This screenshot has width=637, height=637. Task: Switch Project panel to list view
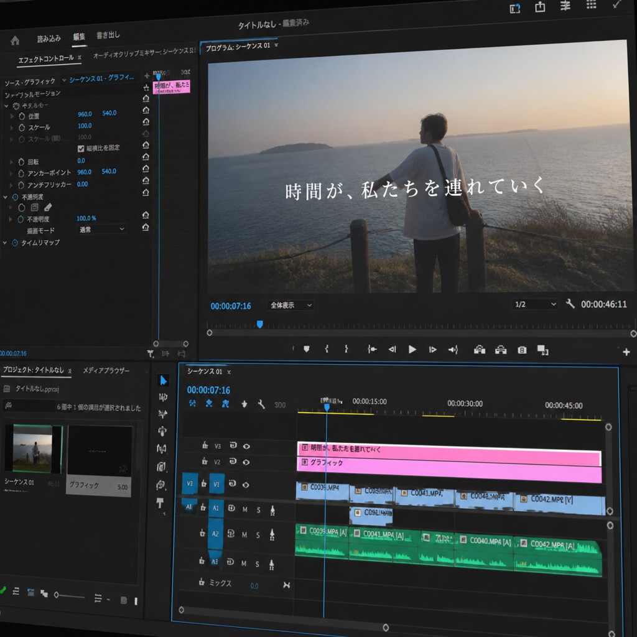click(x=16, y=591)
